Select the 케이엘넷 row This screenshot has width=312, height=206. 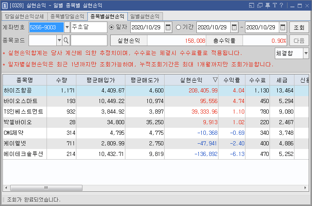156,143
